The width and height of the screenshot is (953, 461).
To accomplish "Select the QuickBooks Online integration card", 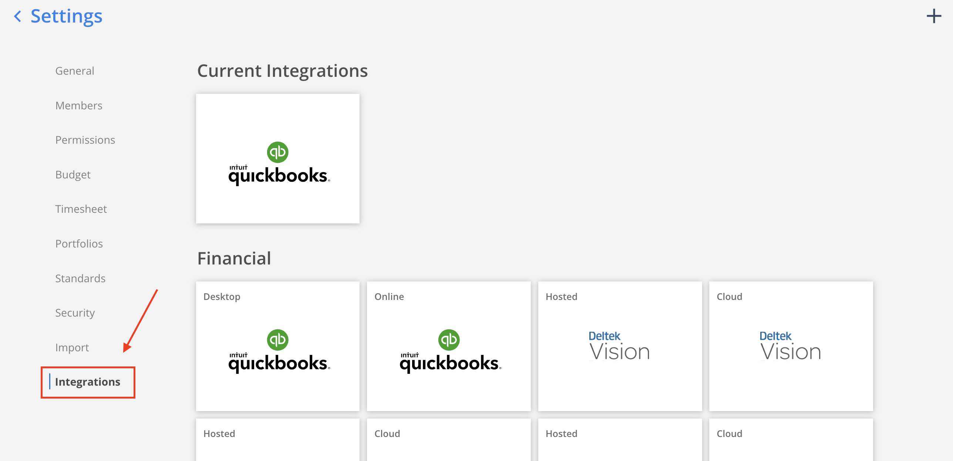I will click(448, 346).
